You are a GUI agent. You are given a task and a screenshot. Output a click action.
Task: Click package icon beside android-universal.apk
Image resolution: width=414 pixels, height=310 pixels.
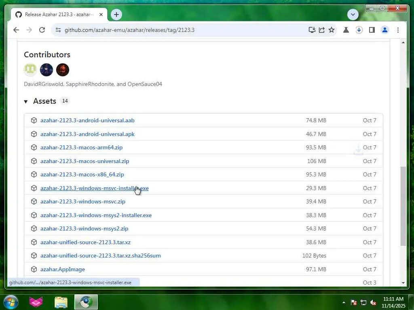coord(34,134)
